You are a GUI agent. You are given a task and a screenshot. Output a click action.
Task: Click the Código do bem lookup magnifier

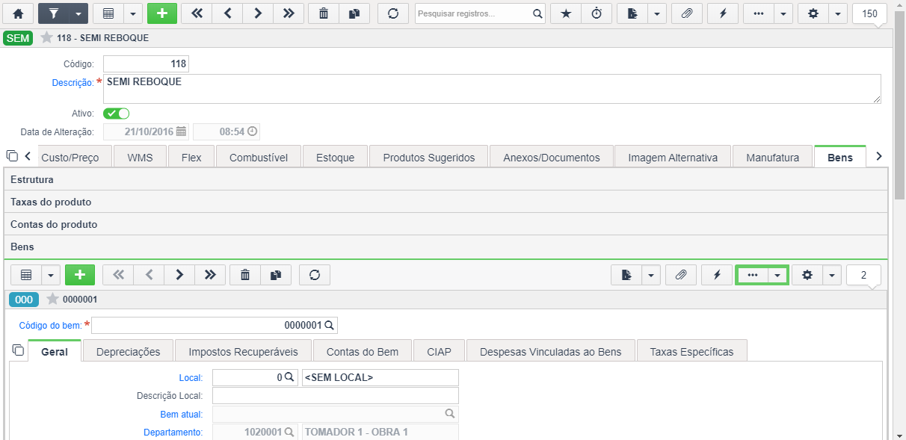[x=329, y=326]
